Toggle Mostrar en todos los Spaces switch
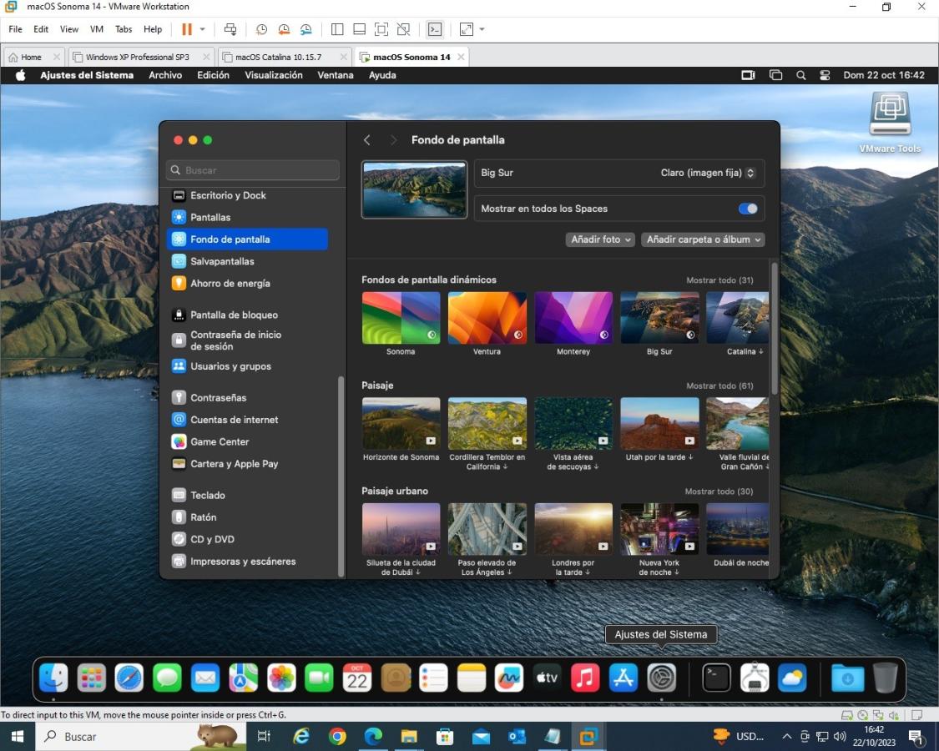 (x=748, y=209)
